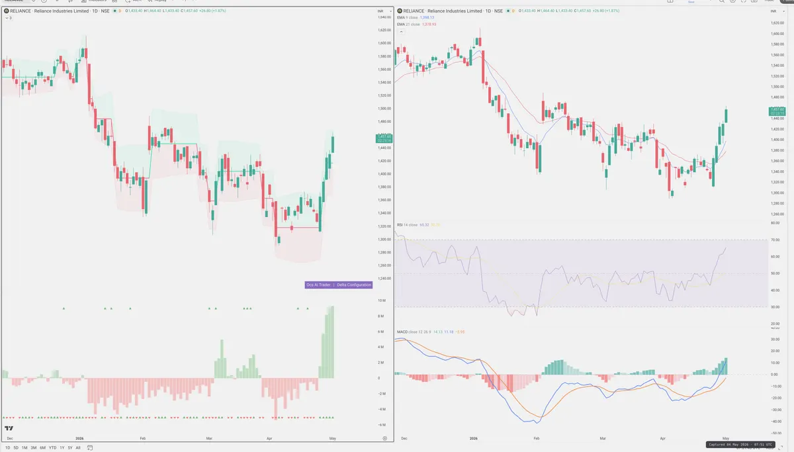
Task: Select the 1Y time range
Action: (62, 447)
